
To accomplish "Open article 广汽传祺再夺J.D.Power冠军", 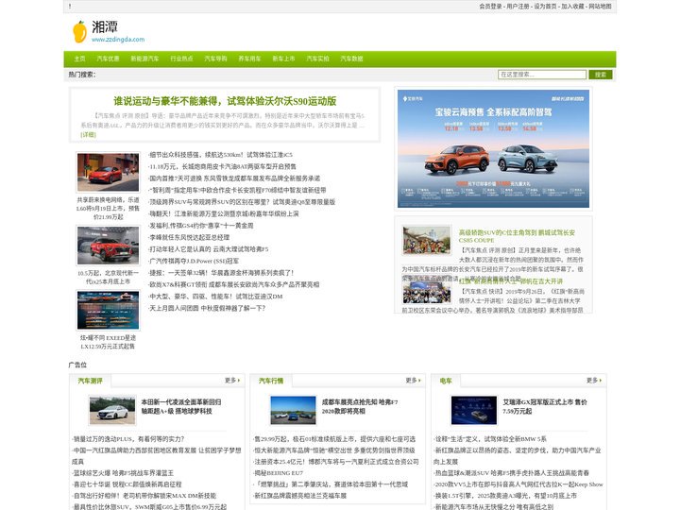I will point(194,261).
